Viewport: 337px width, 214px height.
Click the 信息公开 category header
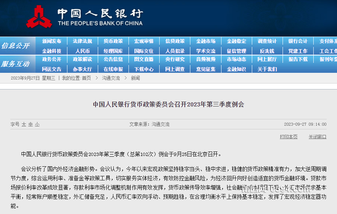(x=16, y=46)
